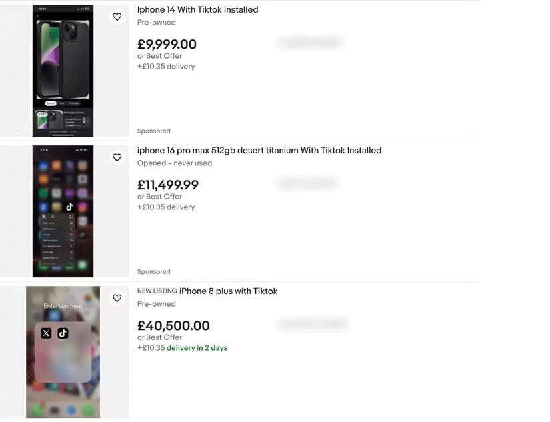Click the £11,499.99 price

[x=168, y=185]
